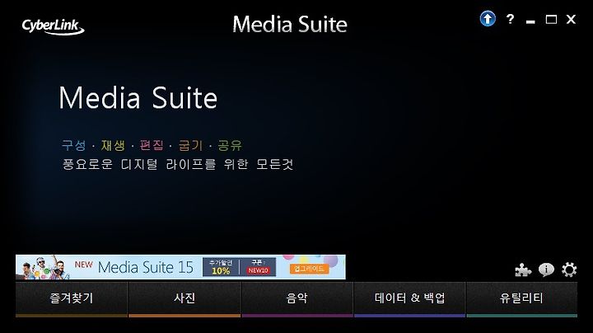Minimize the Media Suite window
This screenshot has height=333, width=593.
(530, 21)
